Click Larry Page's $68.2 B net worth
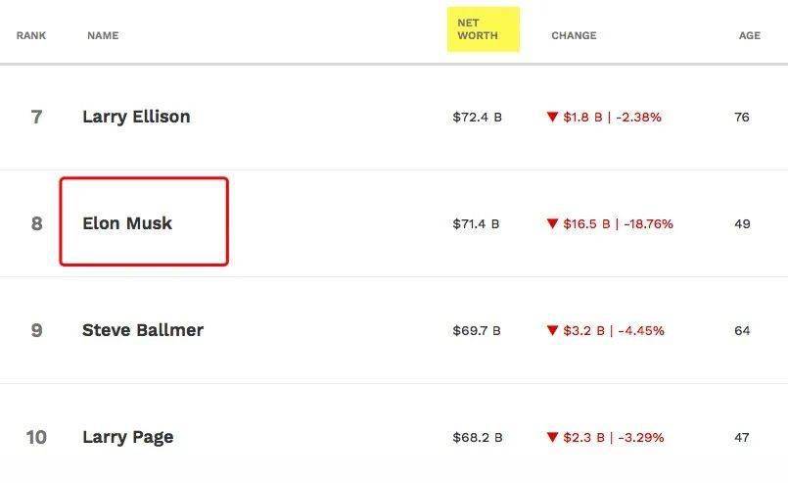 [x=477, y=438]
